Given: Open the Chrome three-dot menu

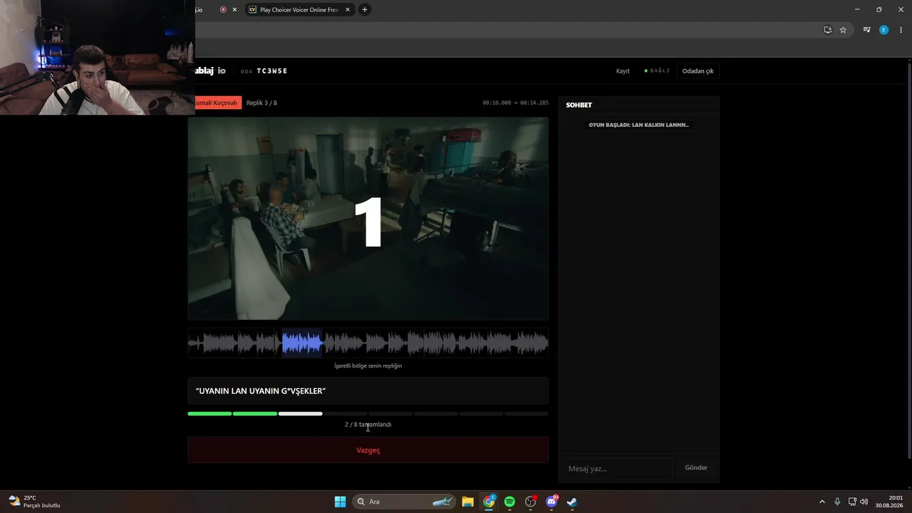Looking at the screenshot, I should [x=901, y=30].
